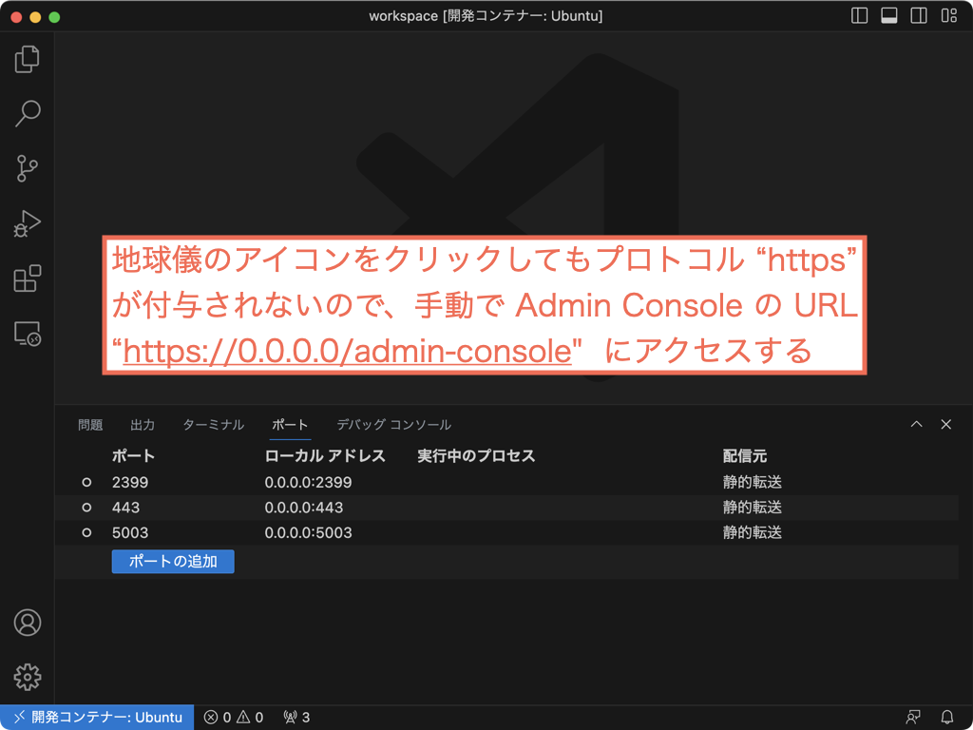Click local address 0.0.0.0:2399
The image size is (973, 730).
pos(309,482)
